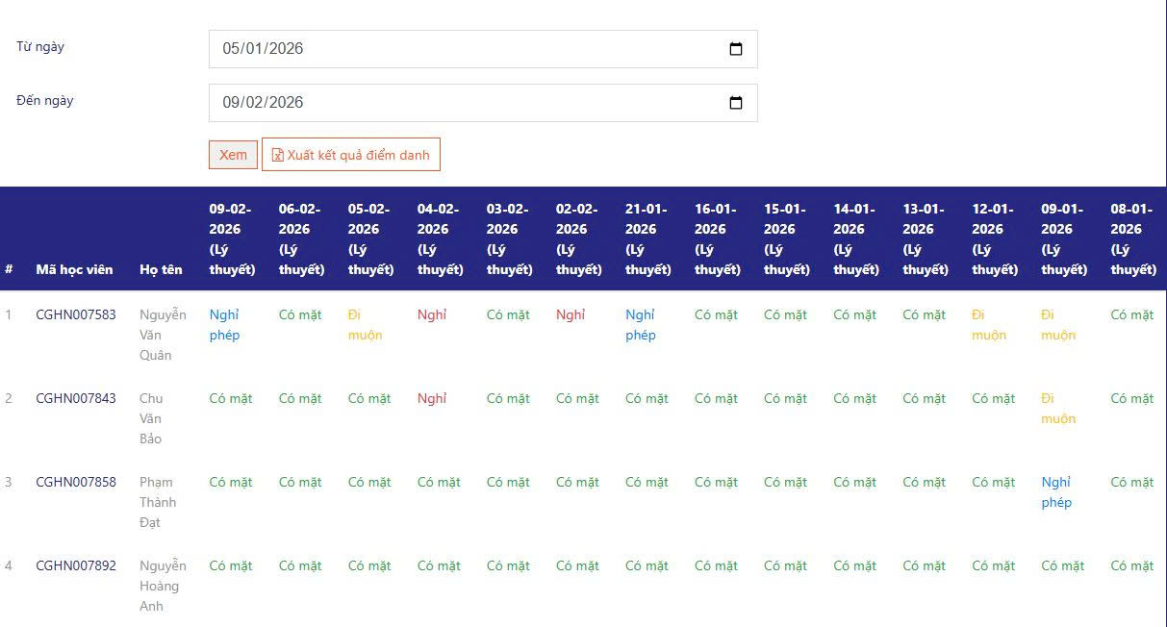Click the Excel icon on export button

pos(278,155)
